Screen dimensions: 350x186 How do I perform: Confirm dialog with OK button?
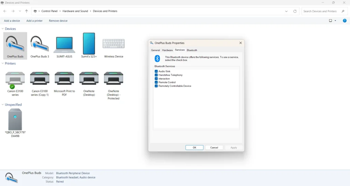pos(194,148)
